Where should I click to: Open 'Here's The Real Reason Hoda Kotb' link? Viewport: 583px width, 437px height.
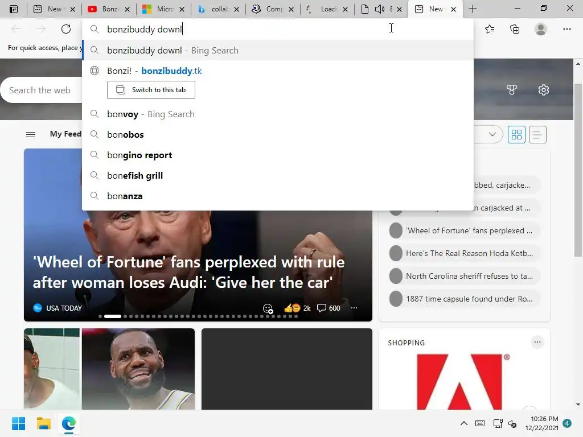point(464,253)
